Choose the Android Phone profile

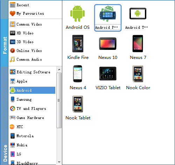point(108,18)
